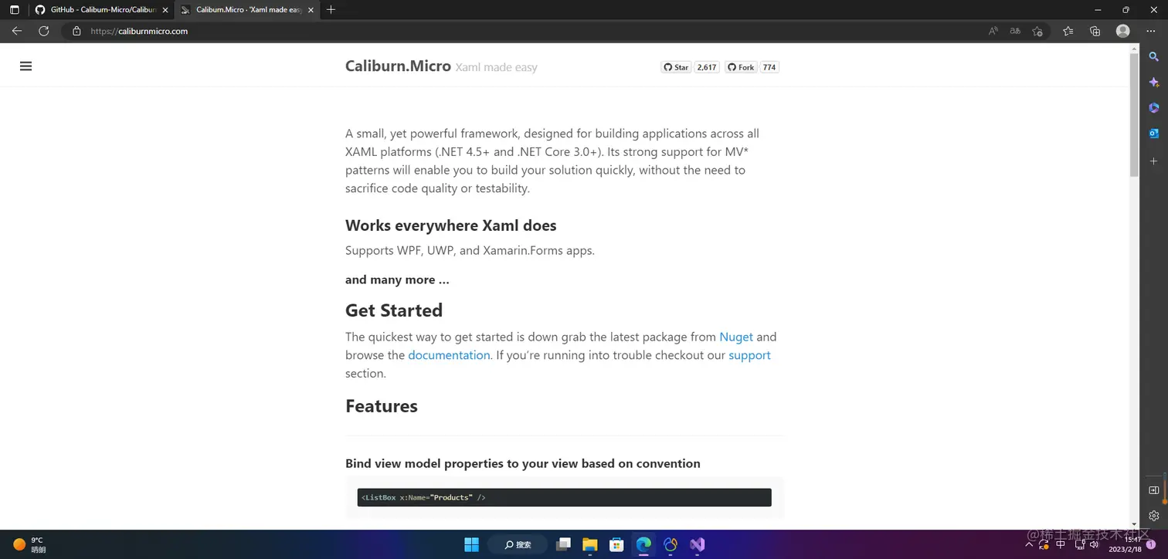
Task: Refresh the current page
Action: (44, 31)
